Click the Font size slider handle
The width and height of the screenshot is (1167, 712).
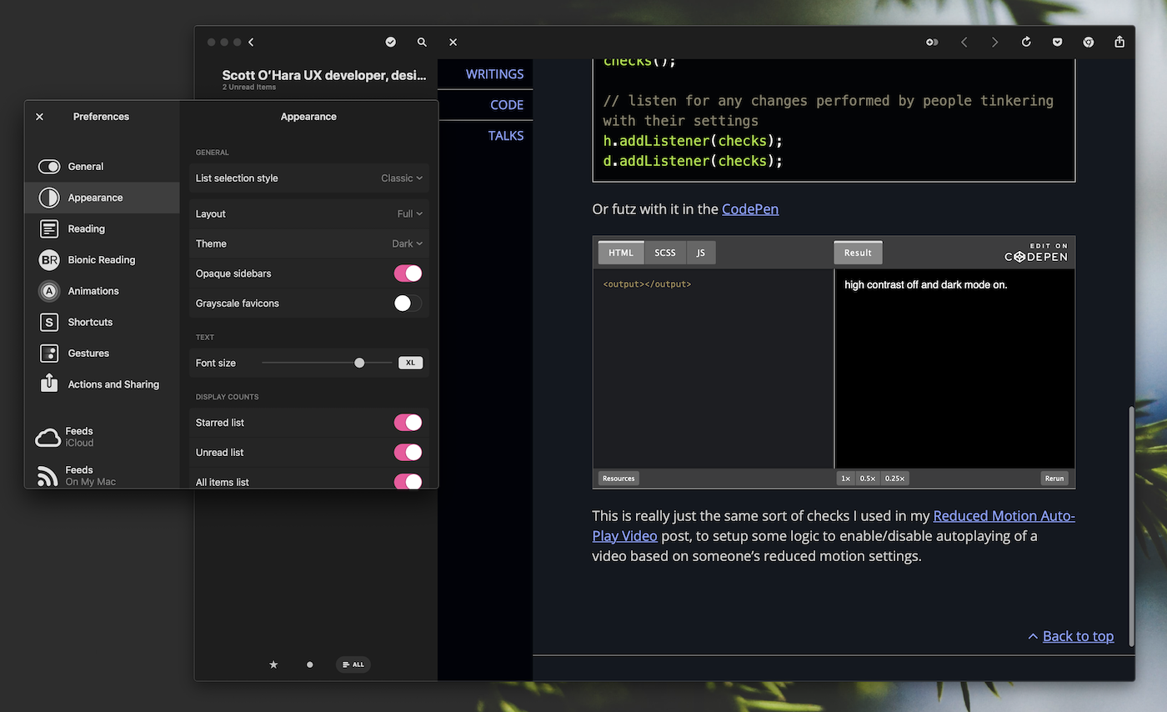[x=359, y=363]
